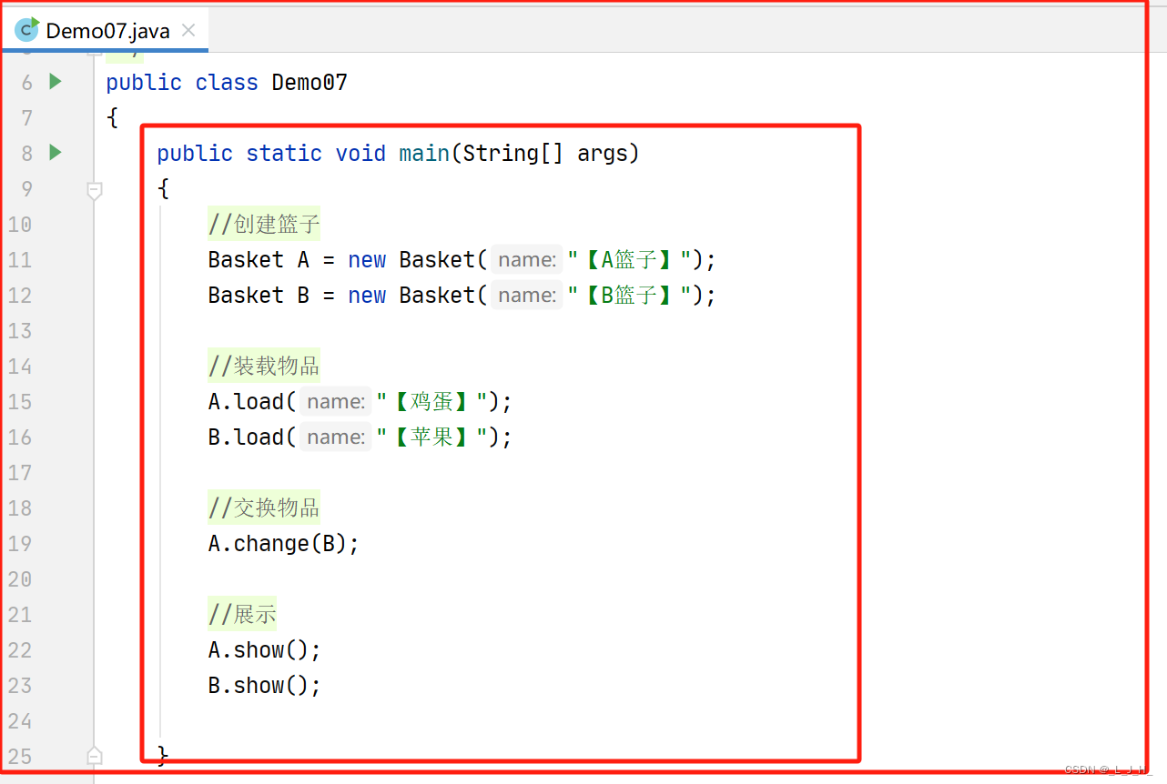Click the B.show(); statement
This screenshot has height=784, width=1167.
point(265,686)
